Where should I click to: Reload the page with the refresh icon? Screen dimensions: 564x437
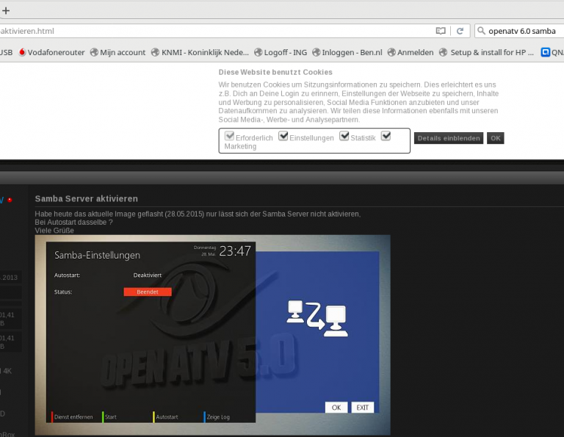coord(460,31)
